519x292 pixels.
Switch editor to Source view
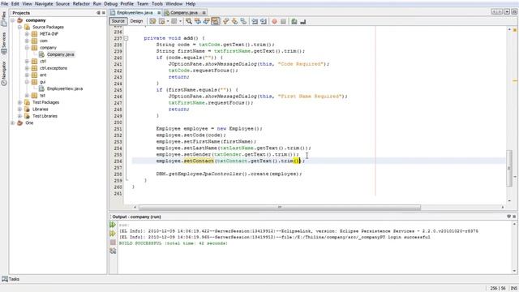118,21
